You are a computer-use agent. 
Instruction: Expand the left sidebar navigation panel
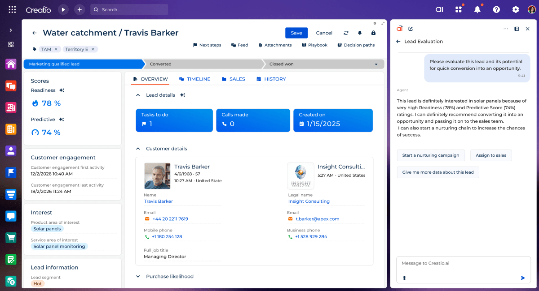tap(11, 30)
